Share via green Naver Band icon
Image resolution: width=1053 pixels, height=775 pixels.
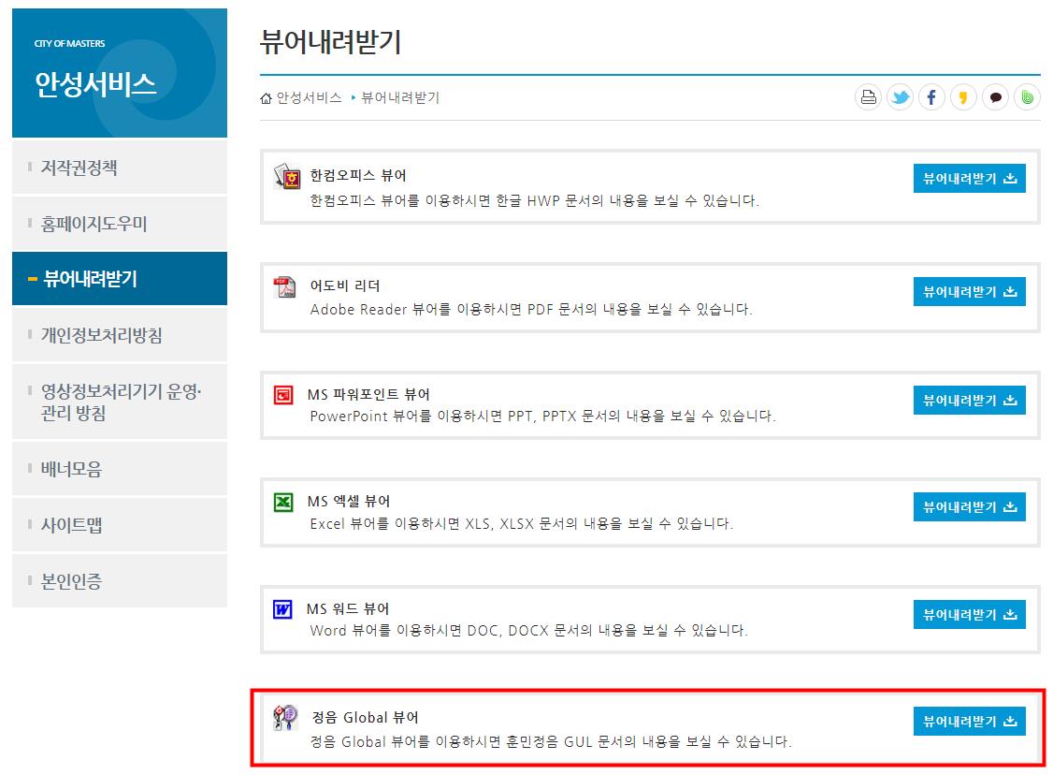click(1027, 97)
